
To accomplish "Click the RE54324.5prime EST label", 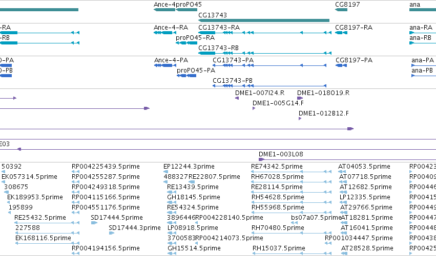I will point(193,207).
